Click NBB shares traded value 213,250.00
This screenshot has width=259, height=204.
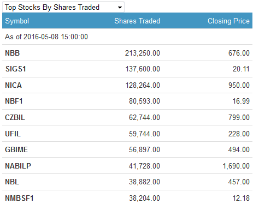pyautogui.click(x=143, y=53)
